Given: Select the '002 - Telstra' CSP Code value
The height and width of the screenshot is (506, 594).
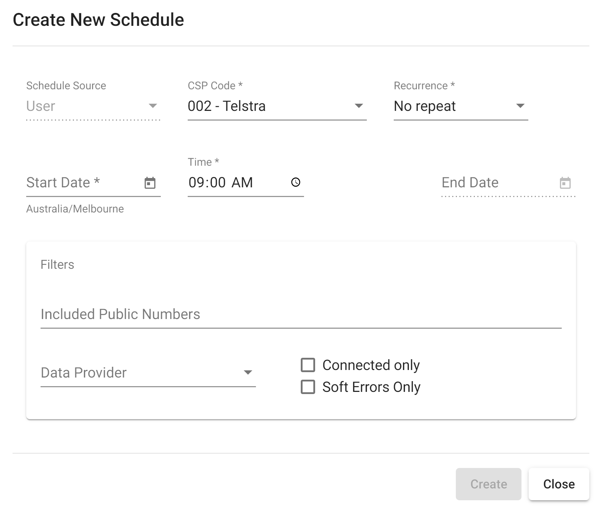Looking at the screenshot, I should point(226,106).
